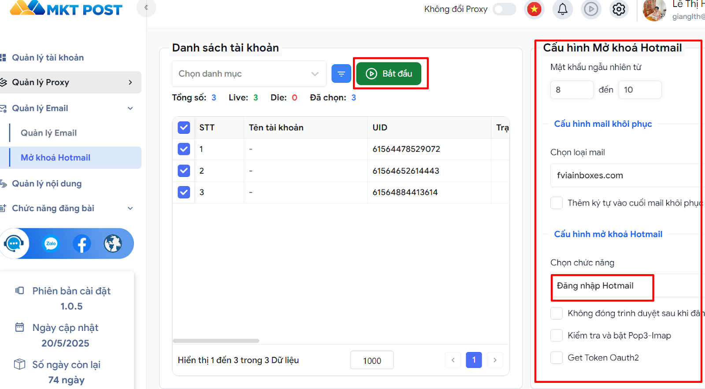Click the table horizontal scrollbar
The height and width of the screenshot is (389, 705).
(216, 341)
